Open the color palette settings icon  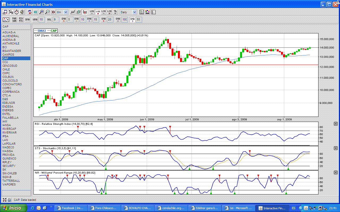point(147,12)
